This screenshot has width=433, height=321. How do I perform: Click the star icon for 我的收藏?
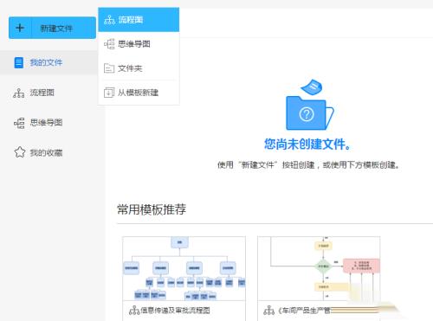coord(20,152)
